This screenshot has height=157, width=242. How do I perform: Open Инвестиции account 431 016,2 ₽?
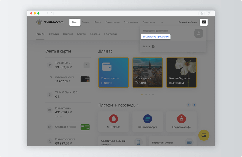[68, 112]
